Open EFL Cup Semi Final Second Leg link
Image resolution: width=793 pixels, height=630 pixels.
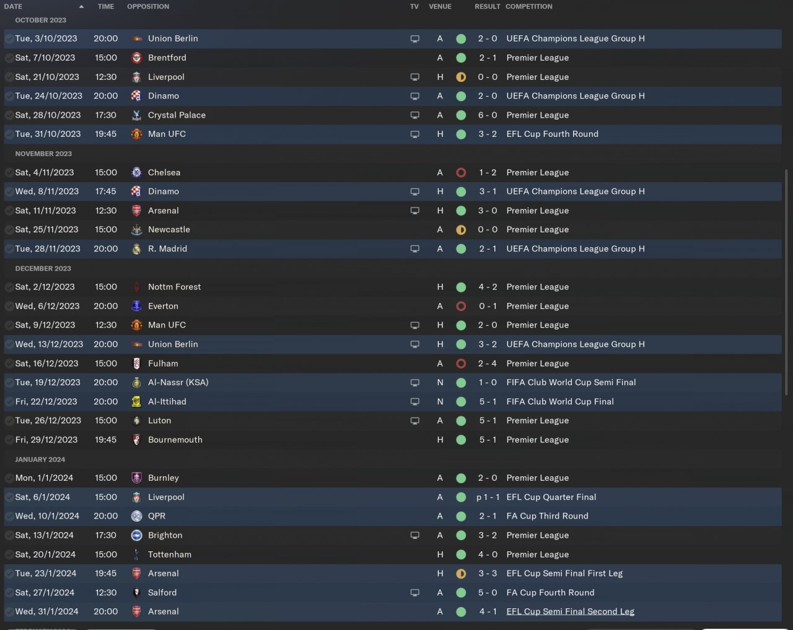pos(570,611)
